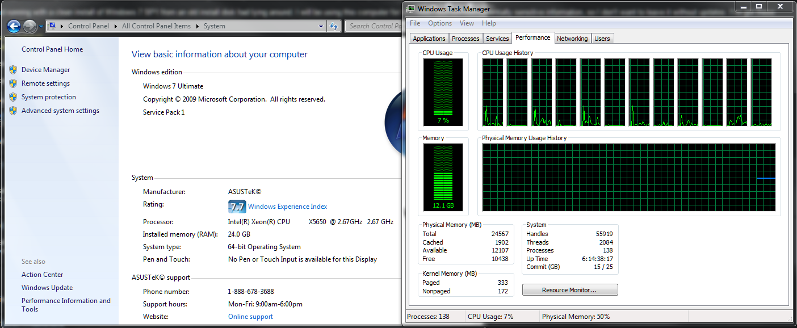Click the blue Back arrow button

click(x=14, y=26)
